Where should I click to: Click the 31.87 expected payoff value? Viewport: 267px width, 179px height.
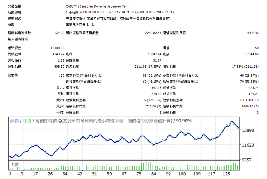click(x=157, y=60)
